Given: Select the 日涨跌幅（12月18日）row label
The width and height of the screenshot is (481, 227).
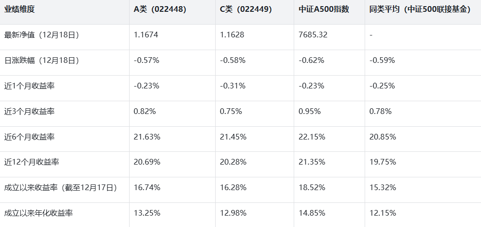Looking at the screenshot, I should (x=42, y=61).
